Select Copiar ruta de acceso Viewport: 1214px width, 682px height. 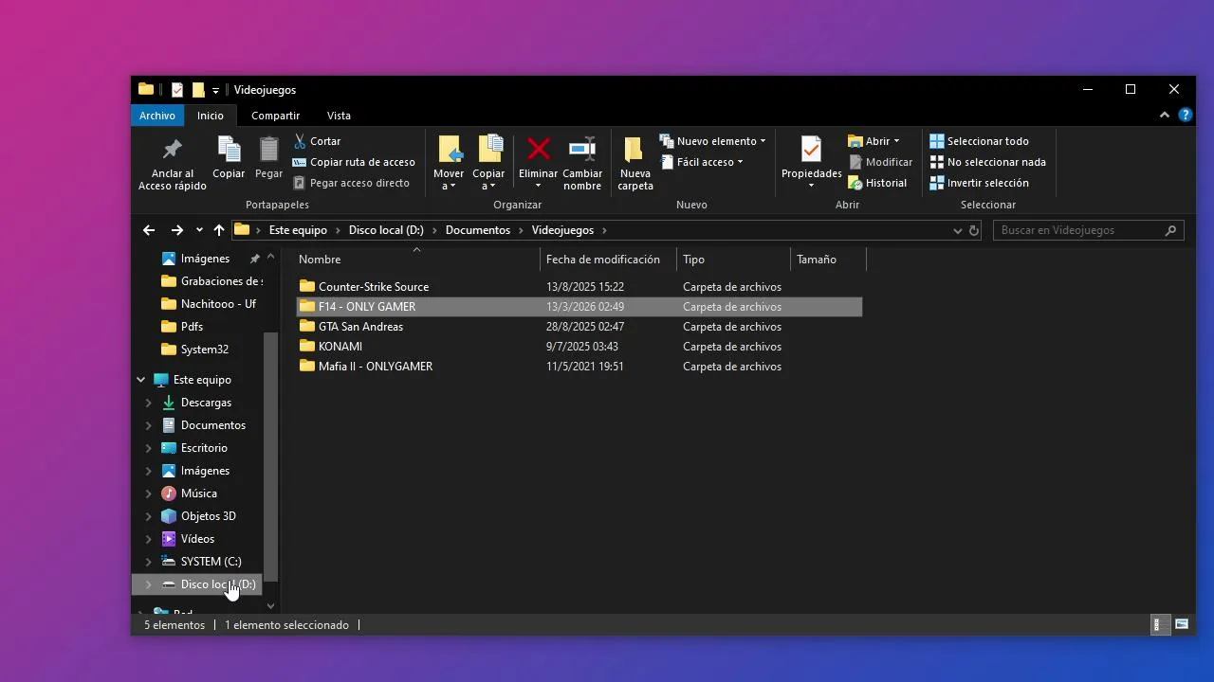(x=354, y=162)
